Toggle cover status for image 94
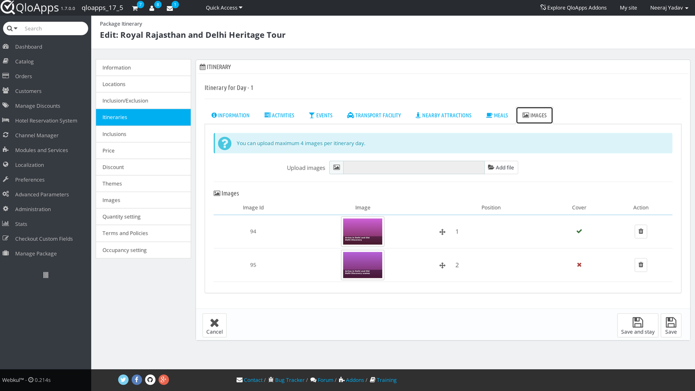Screen dimensions: 695x391 pyautogui.click(x=579, y=231)
